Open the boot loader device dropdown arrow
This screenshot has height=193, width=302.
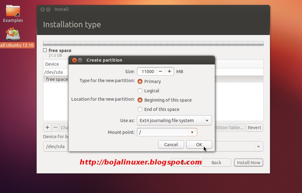pos(258,147)
